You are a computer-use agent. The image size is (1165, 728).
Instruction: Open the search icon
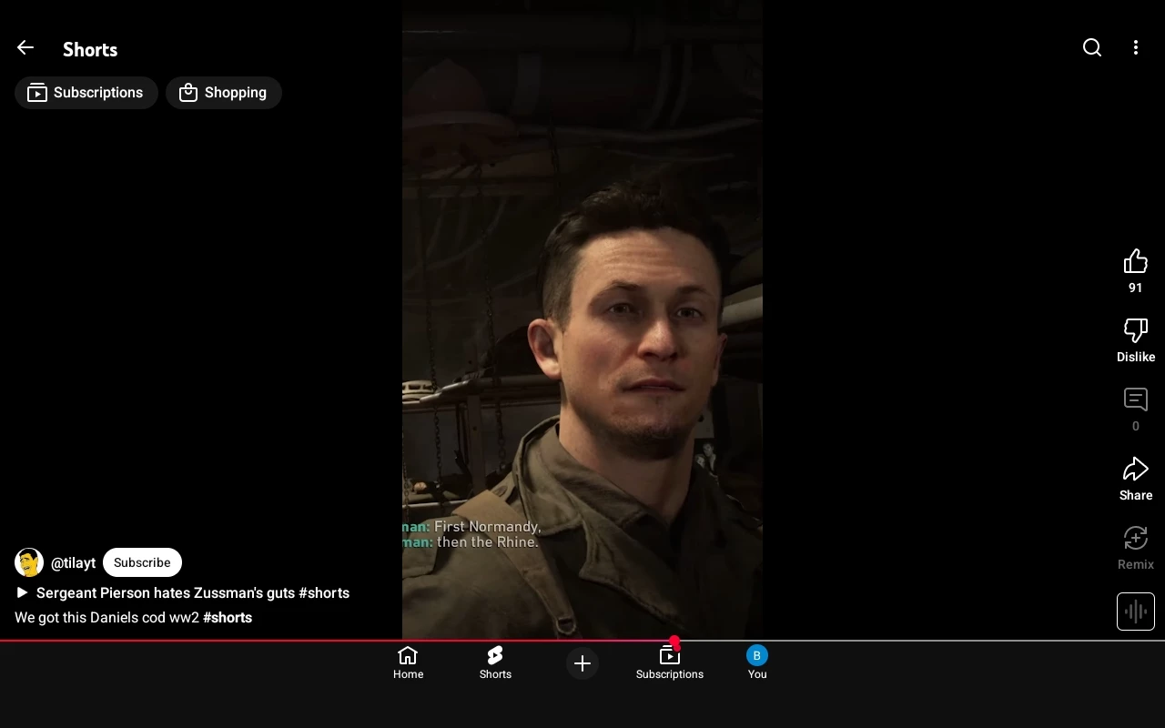[1092, 48]
